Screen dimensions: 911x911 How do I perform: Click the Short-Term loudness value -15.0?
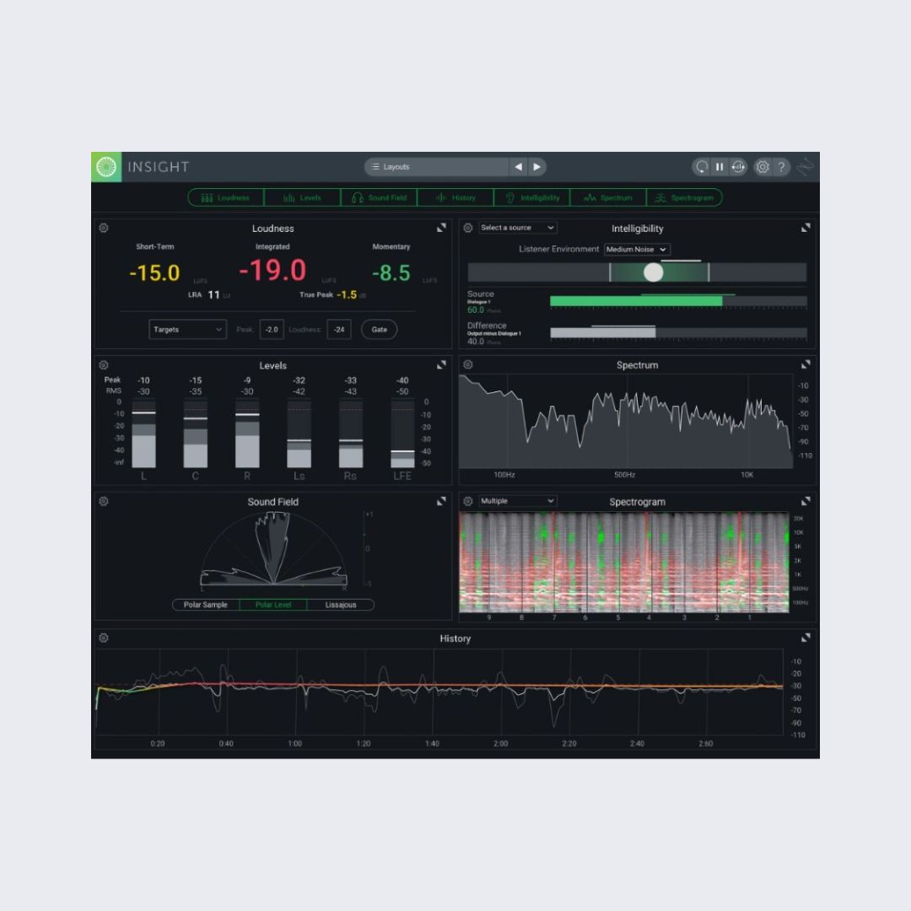coord(154,272)
